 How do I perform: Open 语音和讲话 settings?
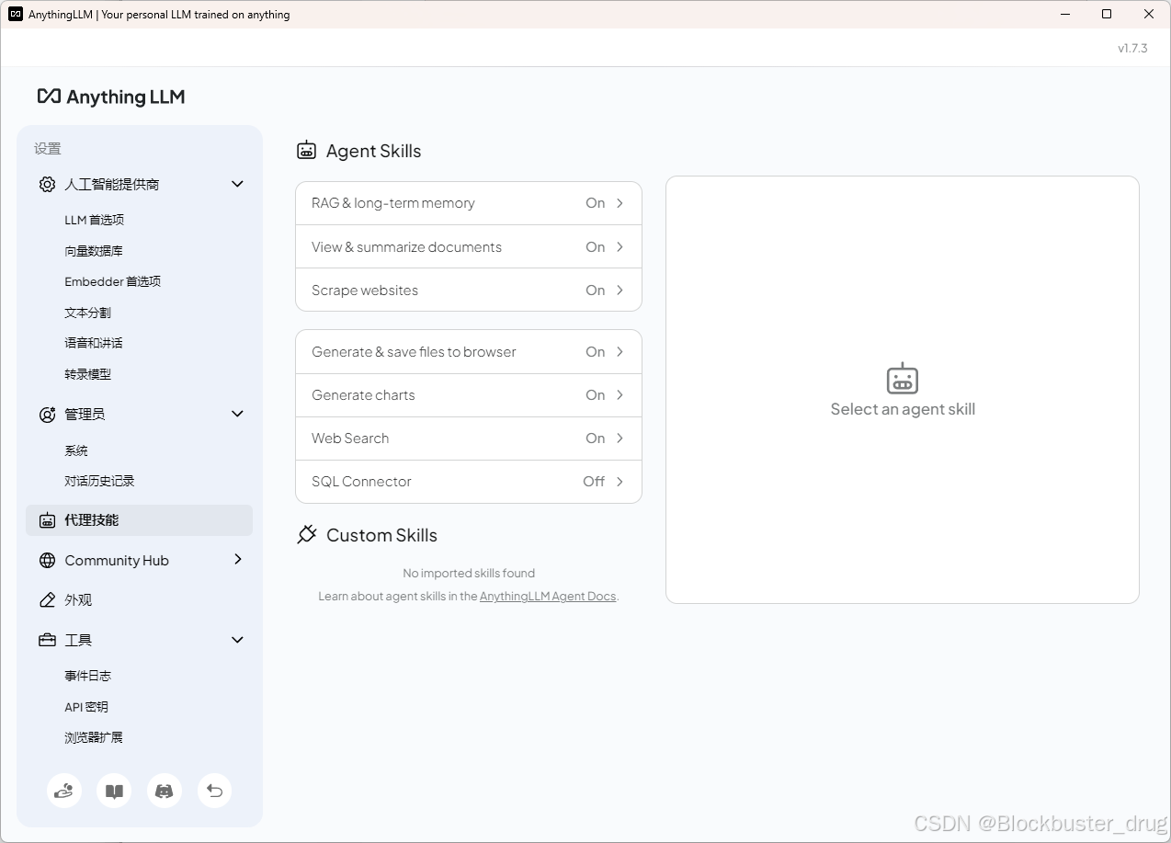94,343
